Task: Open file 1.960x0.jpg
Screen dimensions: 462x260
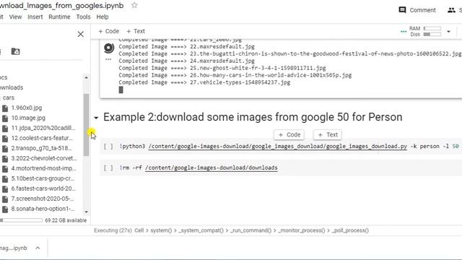Action: (x=27, y=108)
